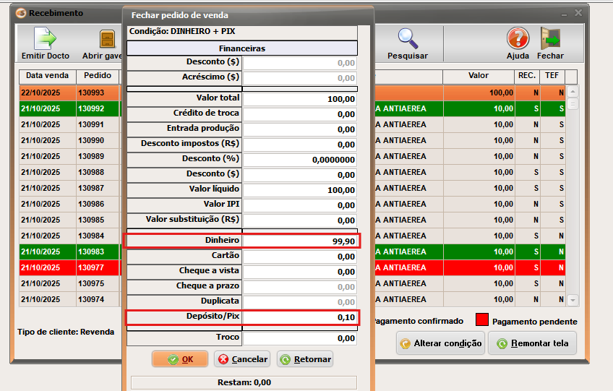Edit the Dinheiro amount field
The height and width of the screenshot is (391, 613).
(x=300, y=241)
